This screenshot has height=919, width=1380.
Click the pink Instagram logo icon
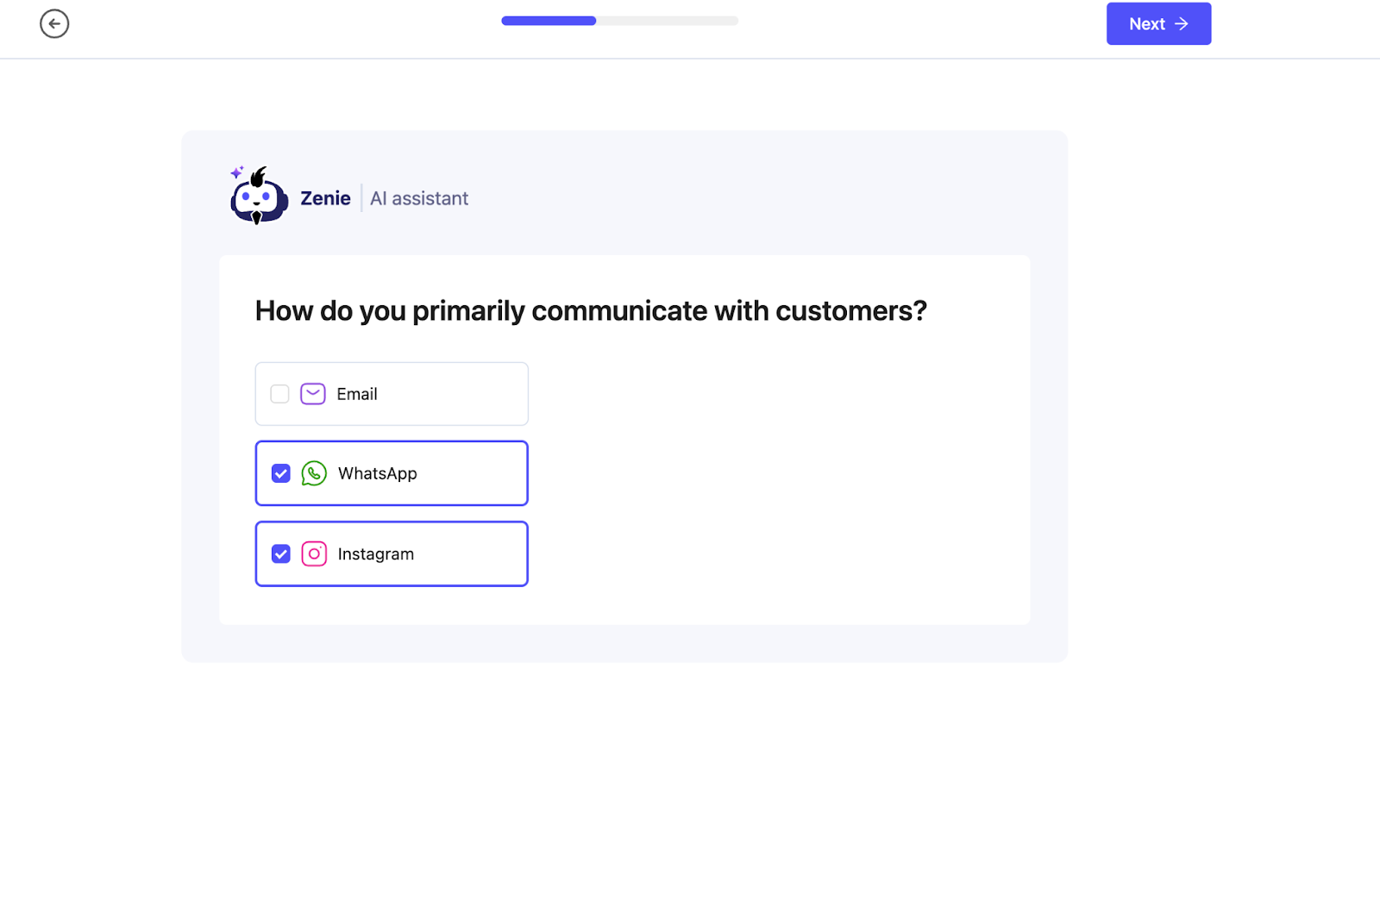pos(314,553)
